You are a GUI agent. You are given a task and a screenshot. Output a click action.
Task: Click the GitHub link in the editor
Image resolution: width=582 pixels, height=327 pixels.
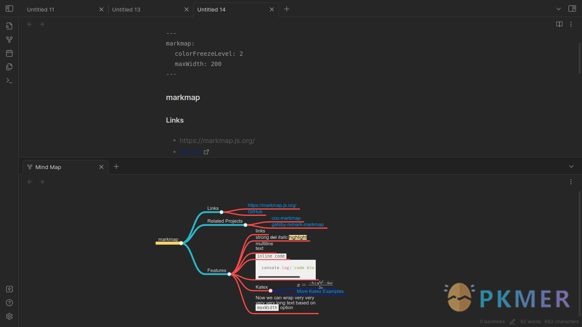click(x=190, y=152)
